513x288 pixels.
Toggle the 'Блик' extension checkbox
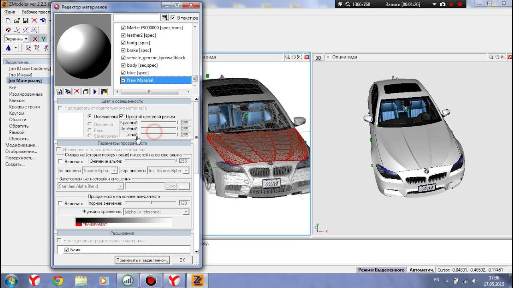[x=67, y=250]
